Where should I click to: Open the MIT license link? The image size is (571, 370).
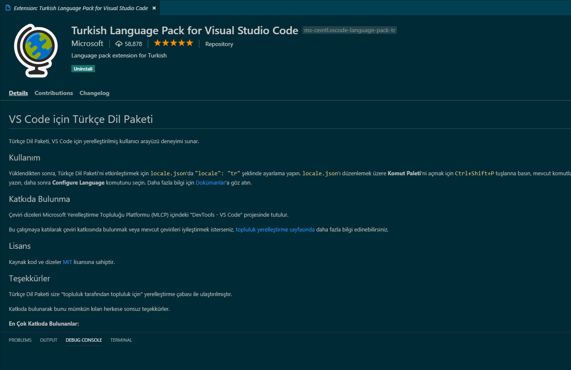(x=67, y=262)
